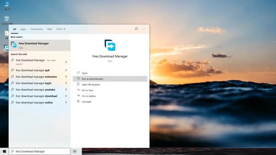276x155 pixels.
Task: Click the Task View taskbar icon
Action: [x=75, y=151]
